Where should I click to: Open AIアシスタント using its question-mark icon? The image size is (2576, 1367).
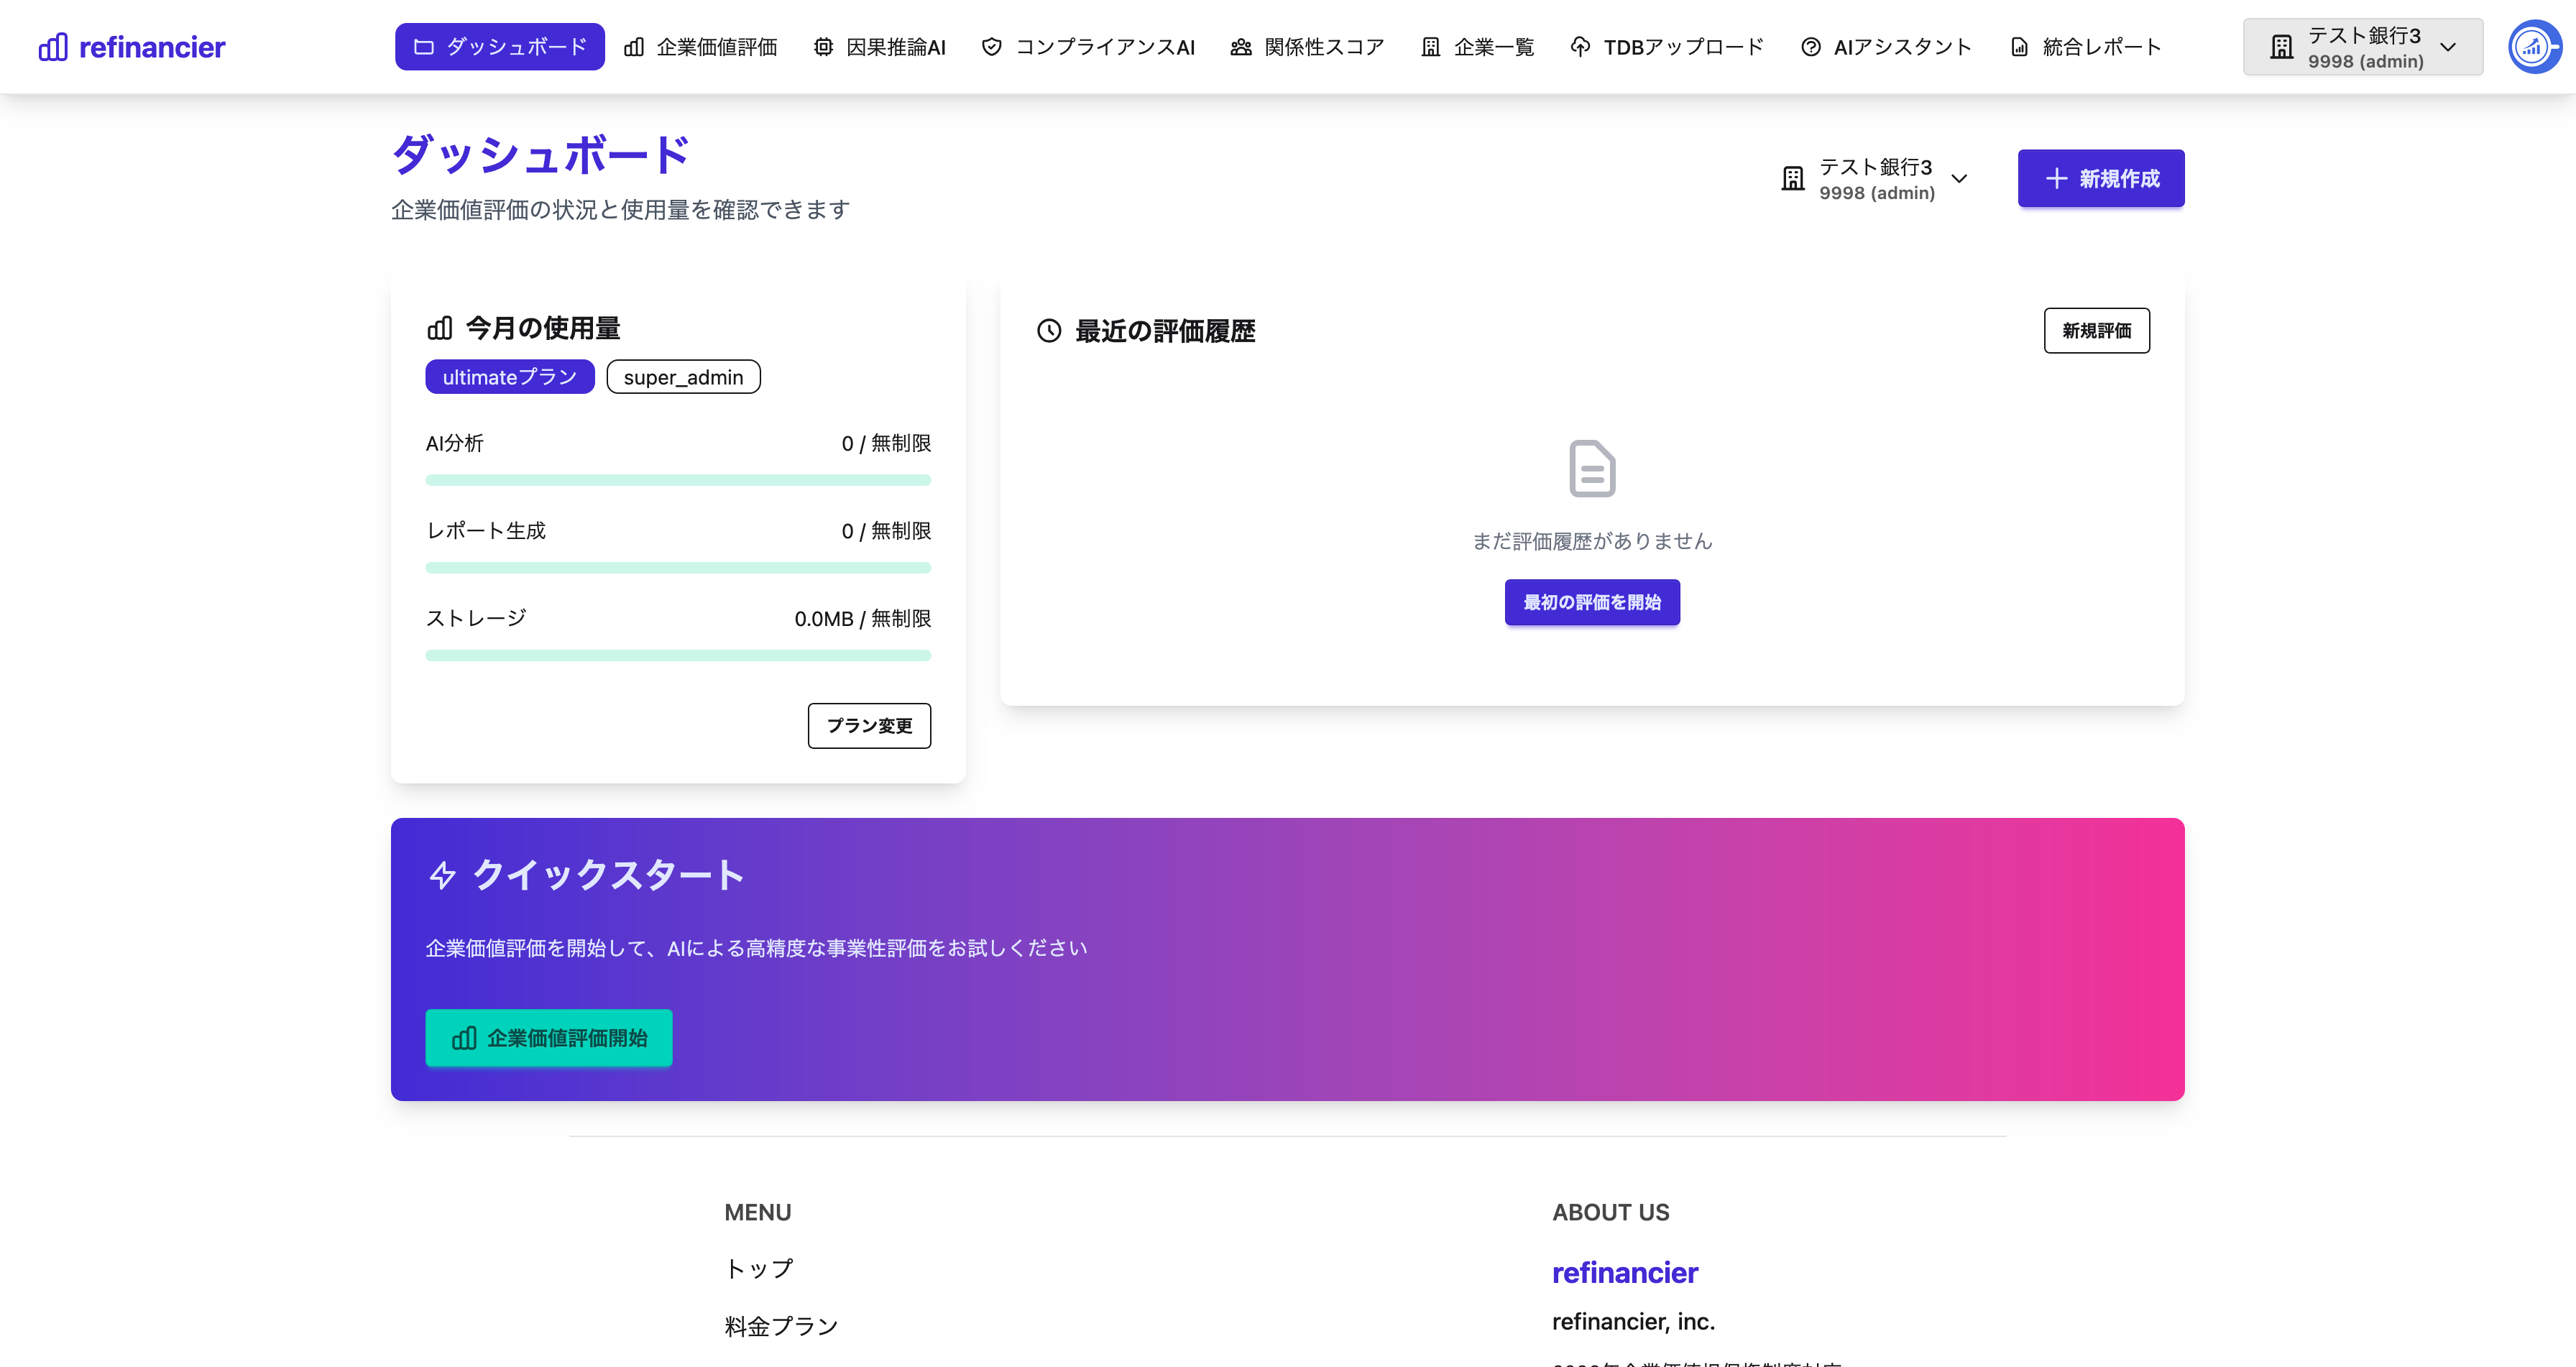tap(1811, 46)
